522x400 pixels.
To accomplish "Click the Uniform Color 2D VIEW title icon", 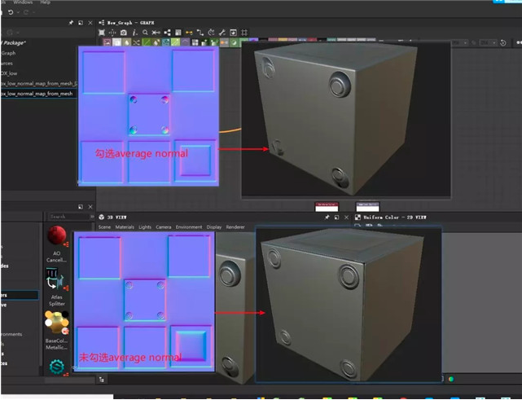I will tap(358, 218).
